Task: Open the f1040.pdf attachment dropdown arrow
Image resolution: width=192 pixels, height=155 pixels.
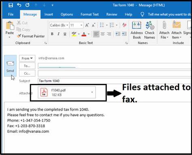Action: point(92,92)
